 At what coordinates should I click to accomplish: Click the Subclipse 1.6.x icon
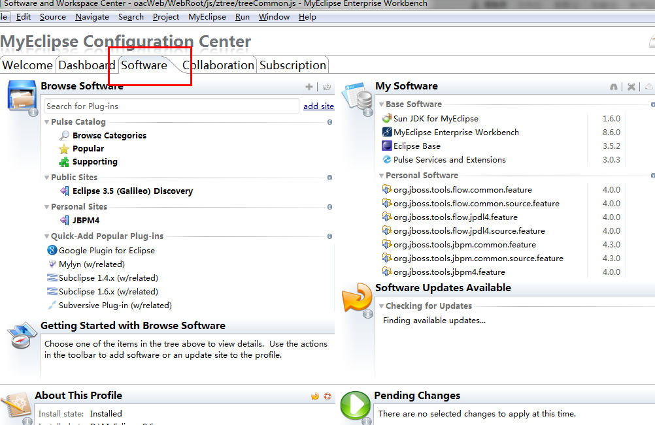coord(52,292)
